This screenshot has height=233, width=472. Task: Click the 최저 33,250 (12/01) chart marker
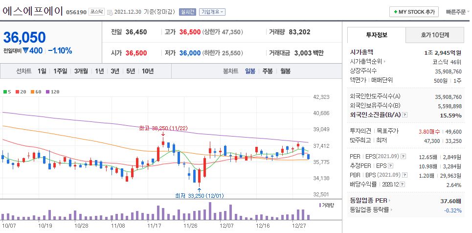[x=200, y=196]
